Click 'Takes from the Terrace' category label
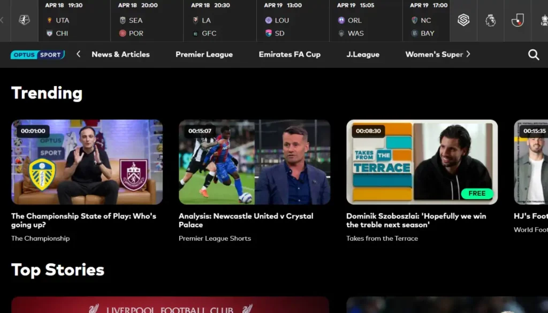 pyautogui.click(x=382, y=238)
